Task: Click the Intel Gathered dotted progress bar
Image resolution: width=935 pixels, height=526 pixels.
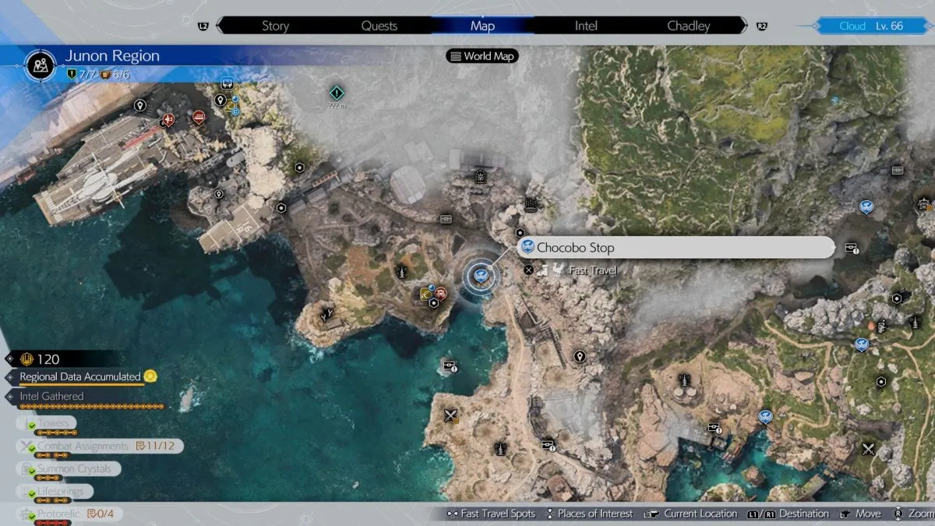Action: [92, 406]
